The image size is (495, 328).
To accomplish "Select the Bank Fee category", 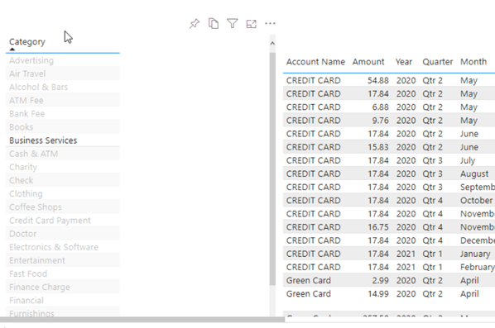I will click(63, 113).
